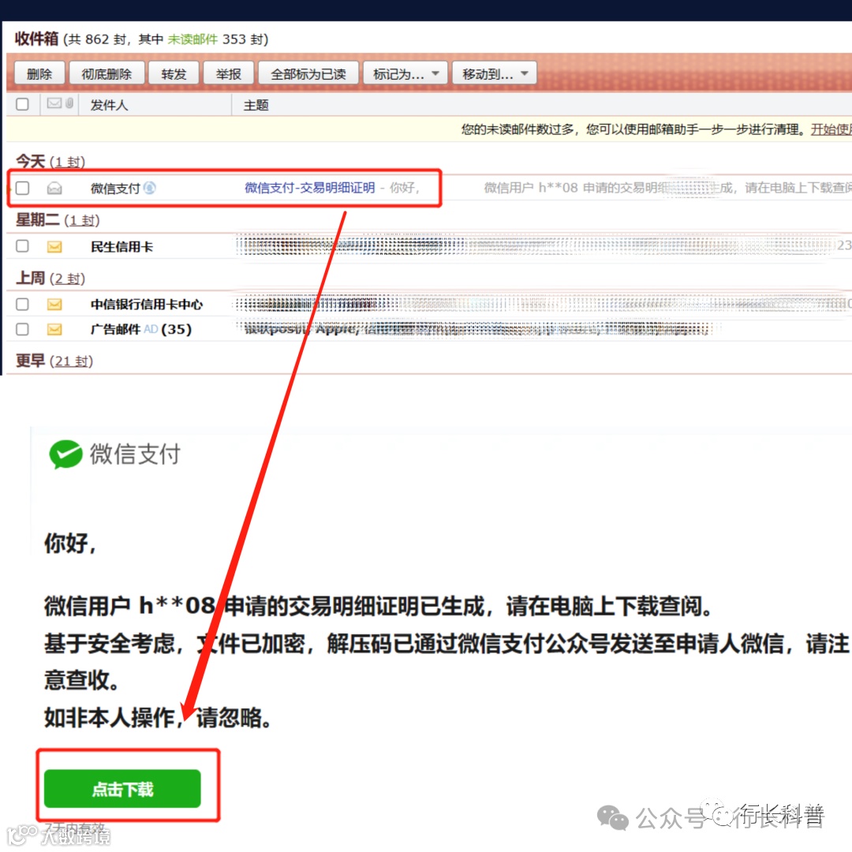
Task: Click the 删除 button
Action: (39, 73)
